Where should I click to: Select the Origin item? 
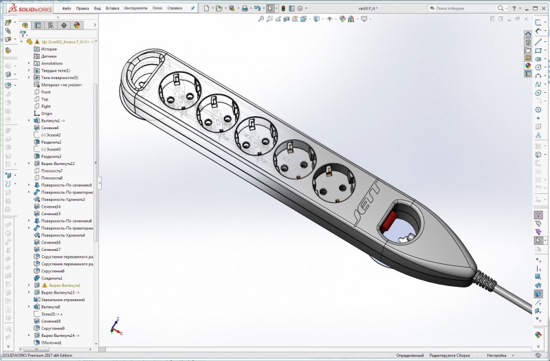(47, 113)
